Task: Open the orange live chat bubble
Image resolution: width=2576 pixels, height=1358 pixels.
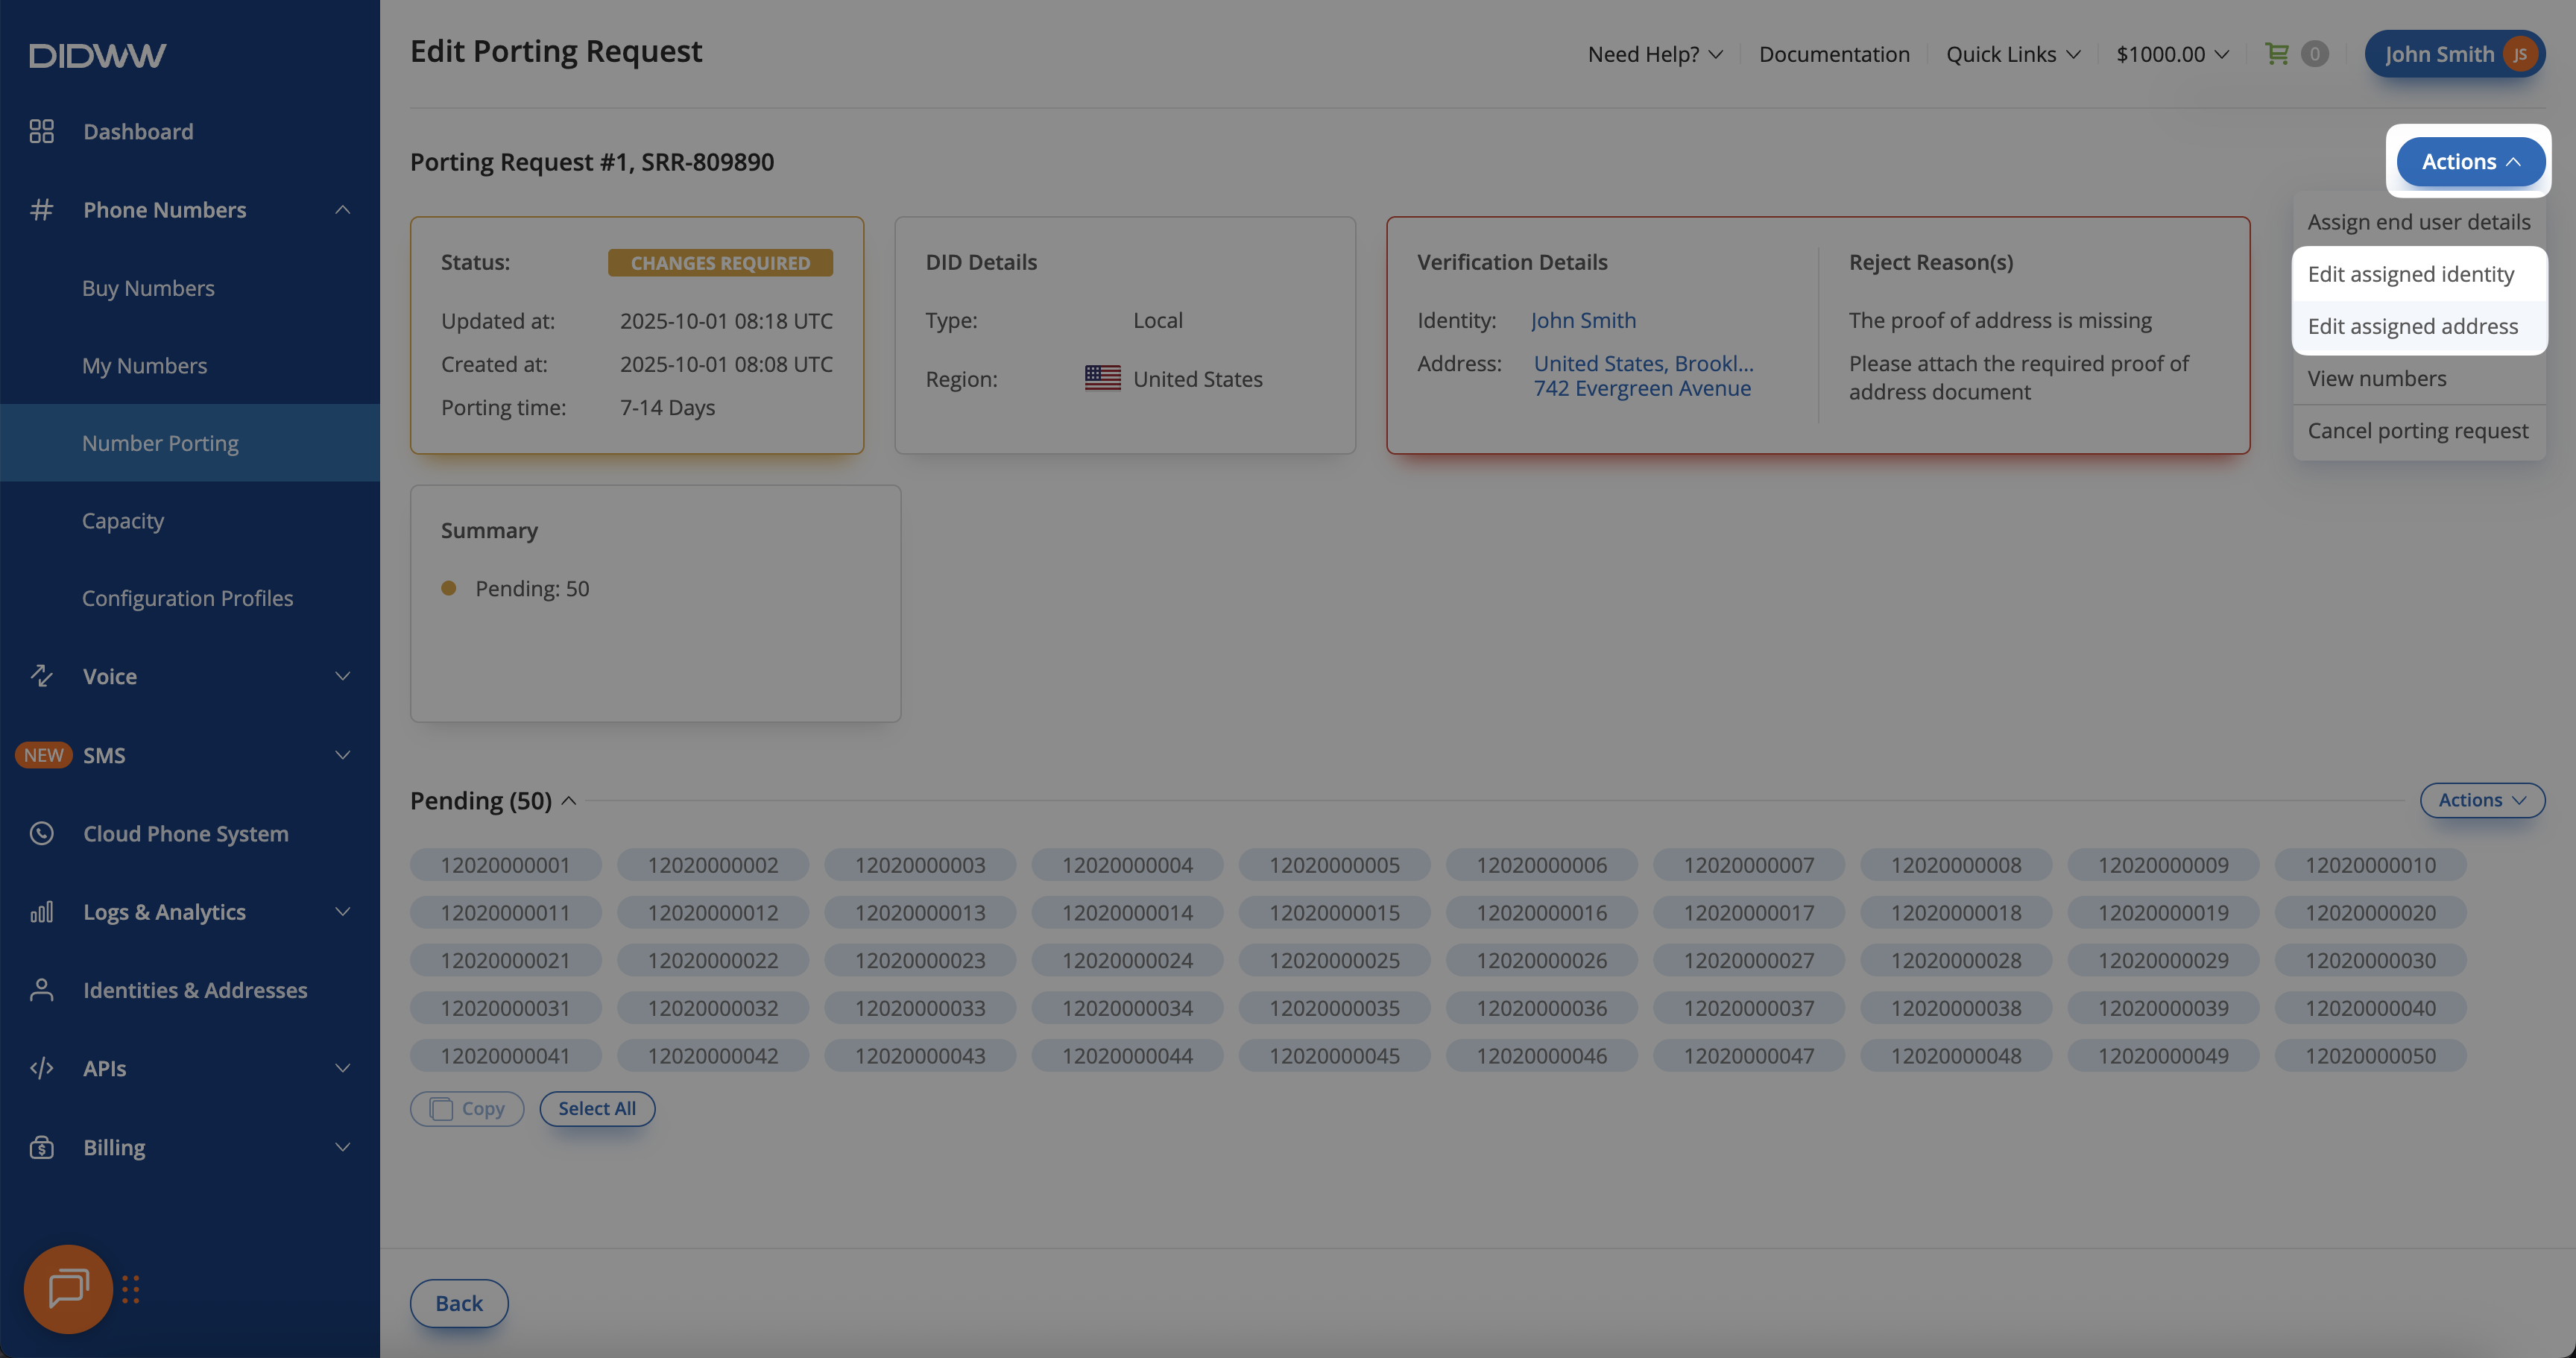Action: coord(68,1288)
